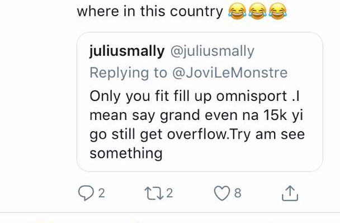Tap the reply speech bubble icon
Screen dimensions: 340x223
86,193
